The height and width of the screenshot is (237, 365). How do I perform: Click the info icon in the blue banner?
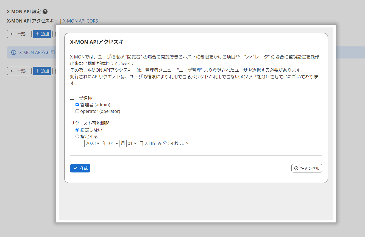point(13,52)
